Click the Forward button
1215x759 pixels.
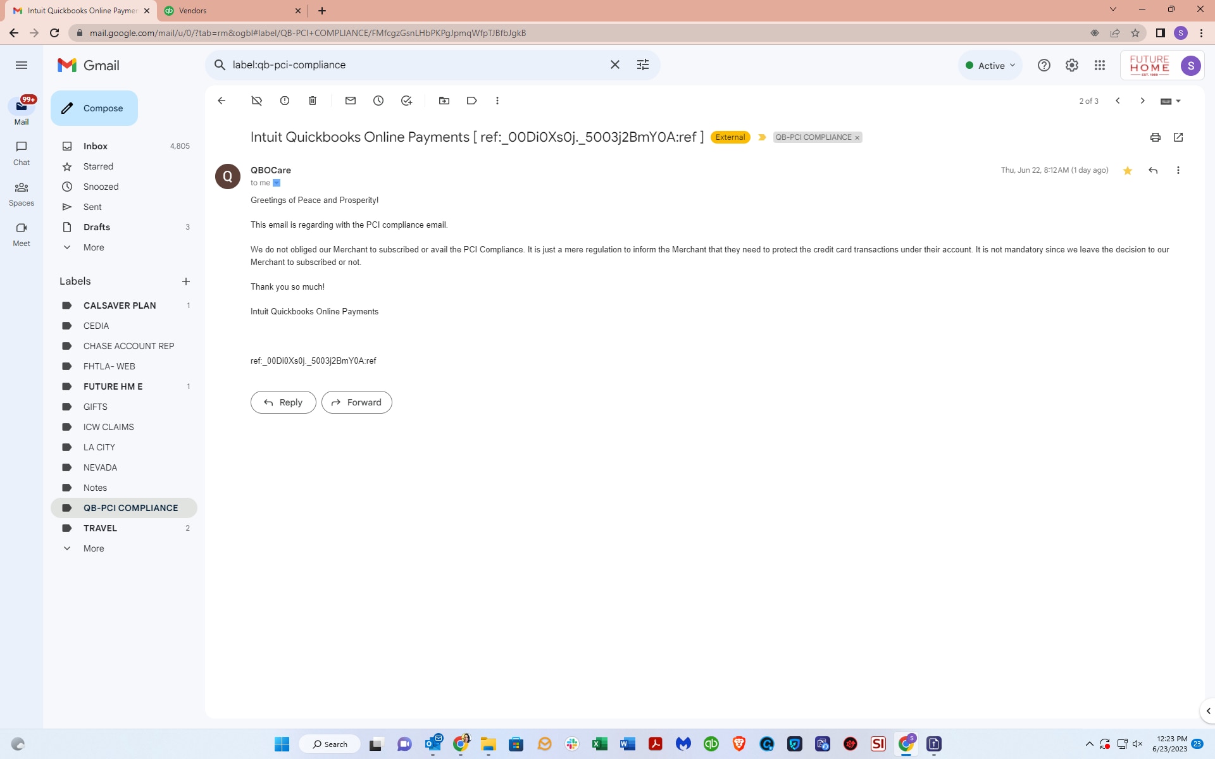coord(356,402)
